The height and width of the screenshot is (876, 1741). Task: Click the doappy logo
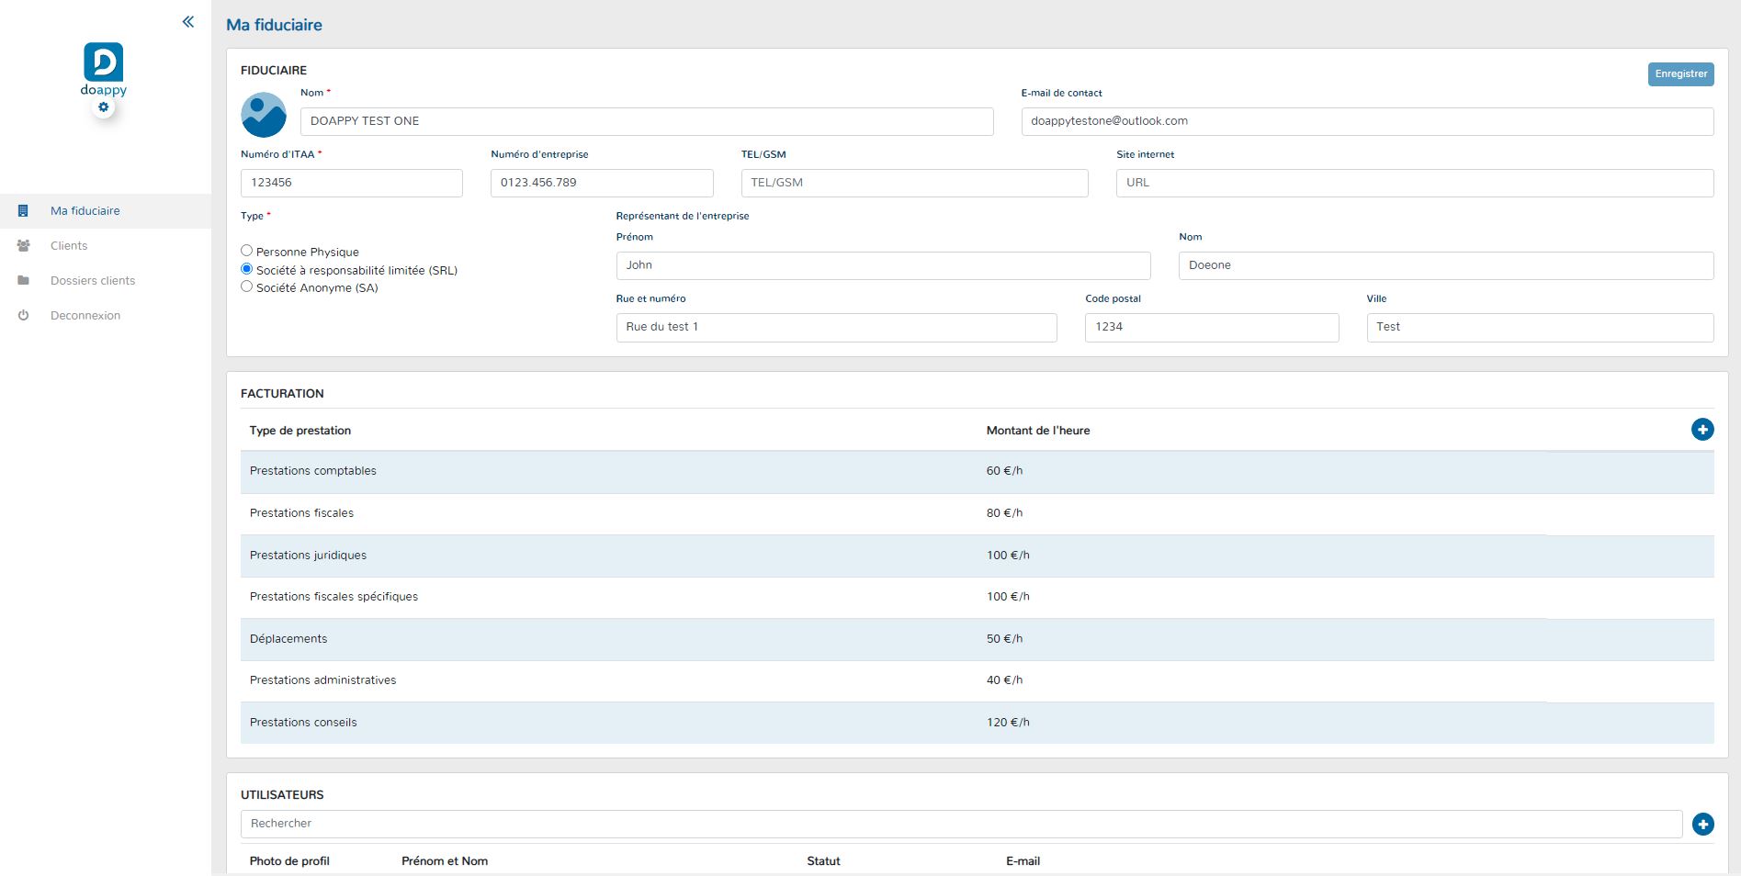click(103, 69)
